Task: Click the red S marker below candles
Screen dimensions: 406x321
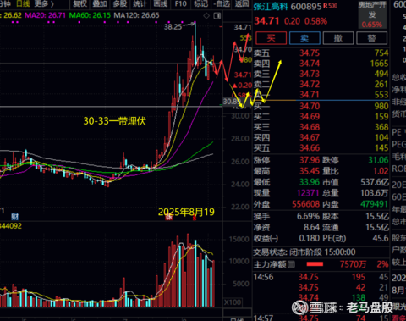Action: [x=195, y=218]
